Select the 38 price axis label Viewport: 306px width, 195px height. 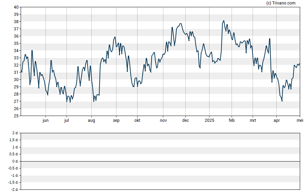point(16,22)
